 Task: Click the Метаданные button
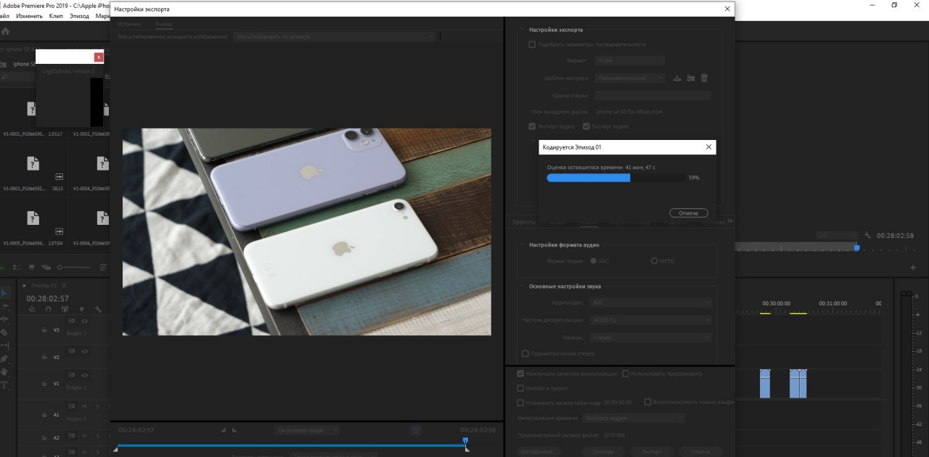coord(539,451)
